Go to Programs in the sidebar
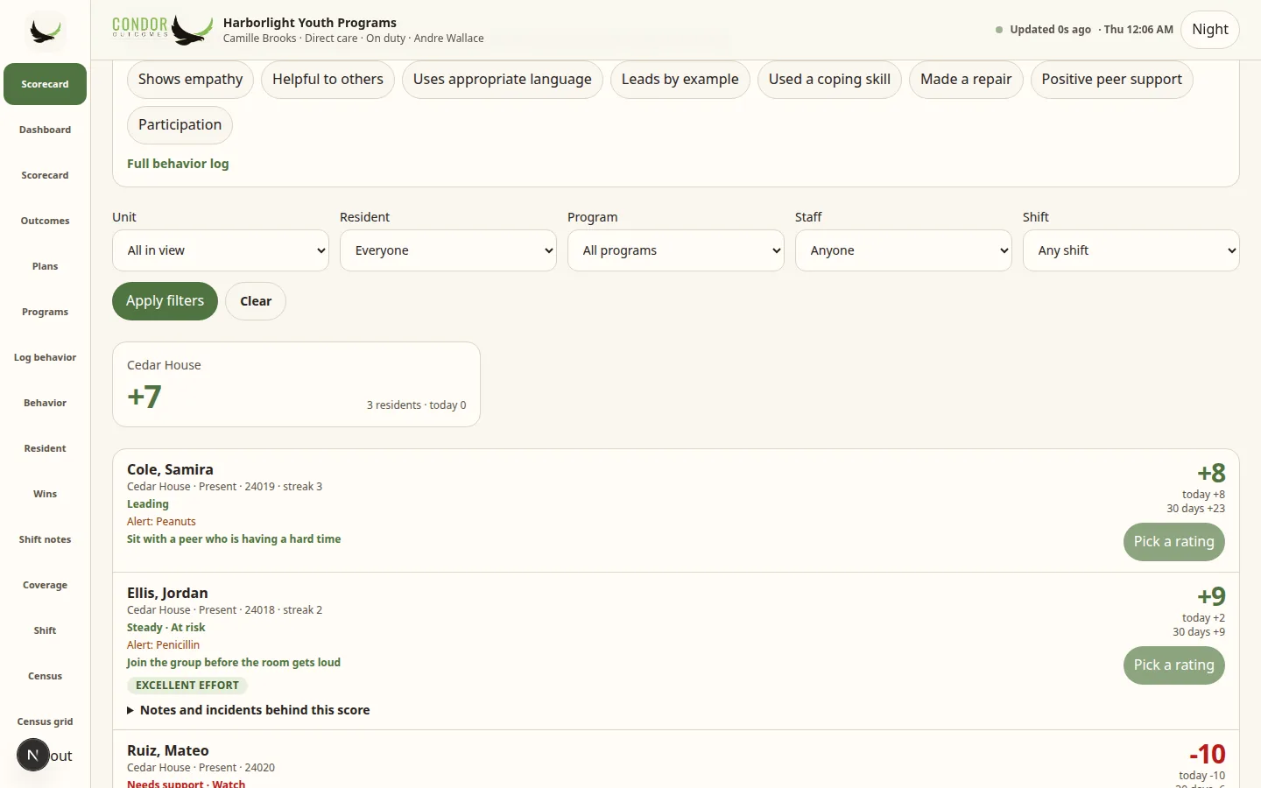The height and width of the screenshot is (788, 1261). point(45,312)
